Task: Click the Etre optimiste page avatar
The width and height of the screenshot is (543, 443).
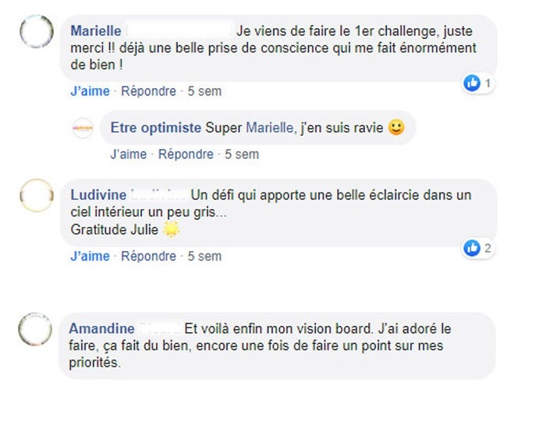Action: (83, 128)
